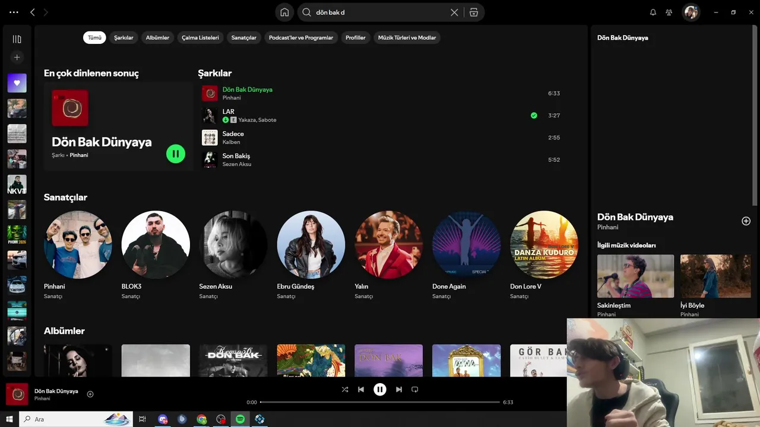Viewport: 760px width, 427px height.
Task: Open the Ebru Gündeş artist card
Action: click(x=311, y=255)
